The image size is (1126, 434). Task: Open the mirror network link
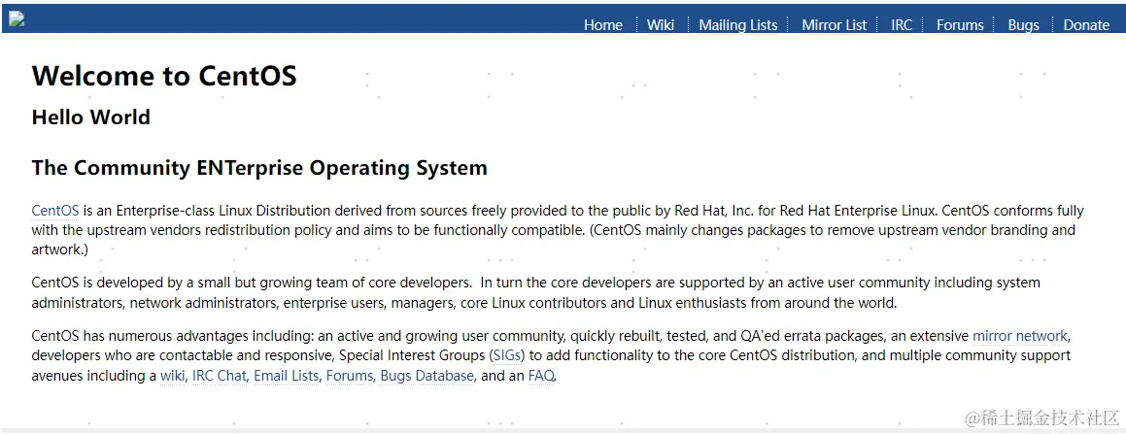(x=1020, y=336)
